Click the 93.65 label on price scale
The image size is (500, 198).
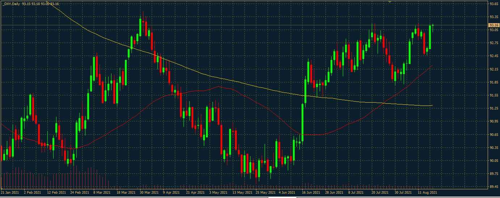493,4
